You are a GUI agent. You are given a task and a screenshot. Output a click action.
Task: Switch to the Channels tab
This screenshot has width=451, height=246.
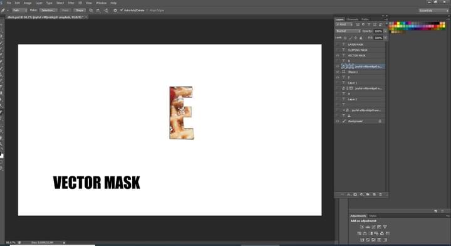(352, 19)
